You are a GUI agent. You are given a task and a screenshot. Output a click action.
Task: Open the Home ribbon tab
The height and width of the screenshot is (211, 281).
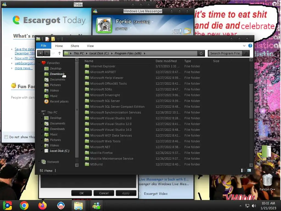pos(59,46)
